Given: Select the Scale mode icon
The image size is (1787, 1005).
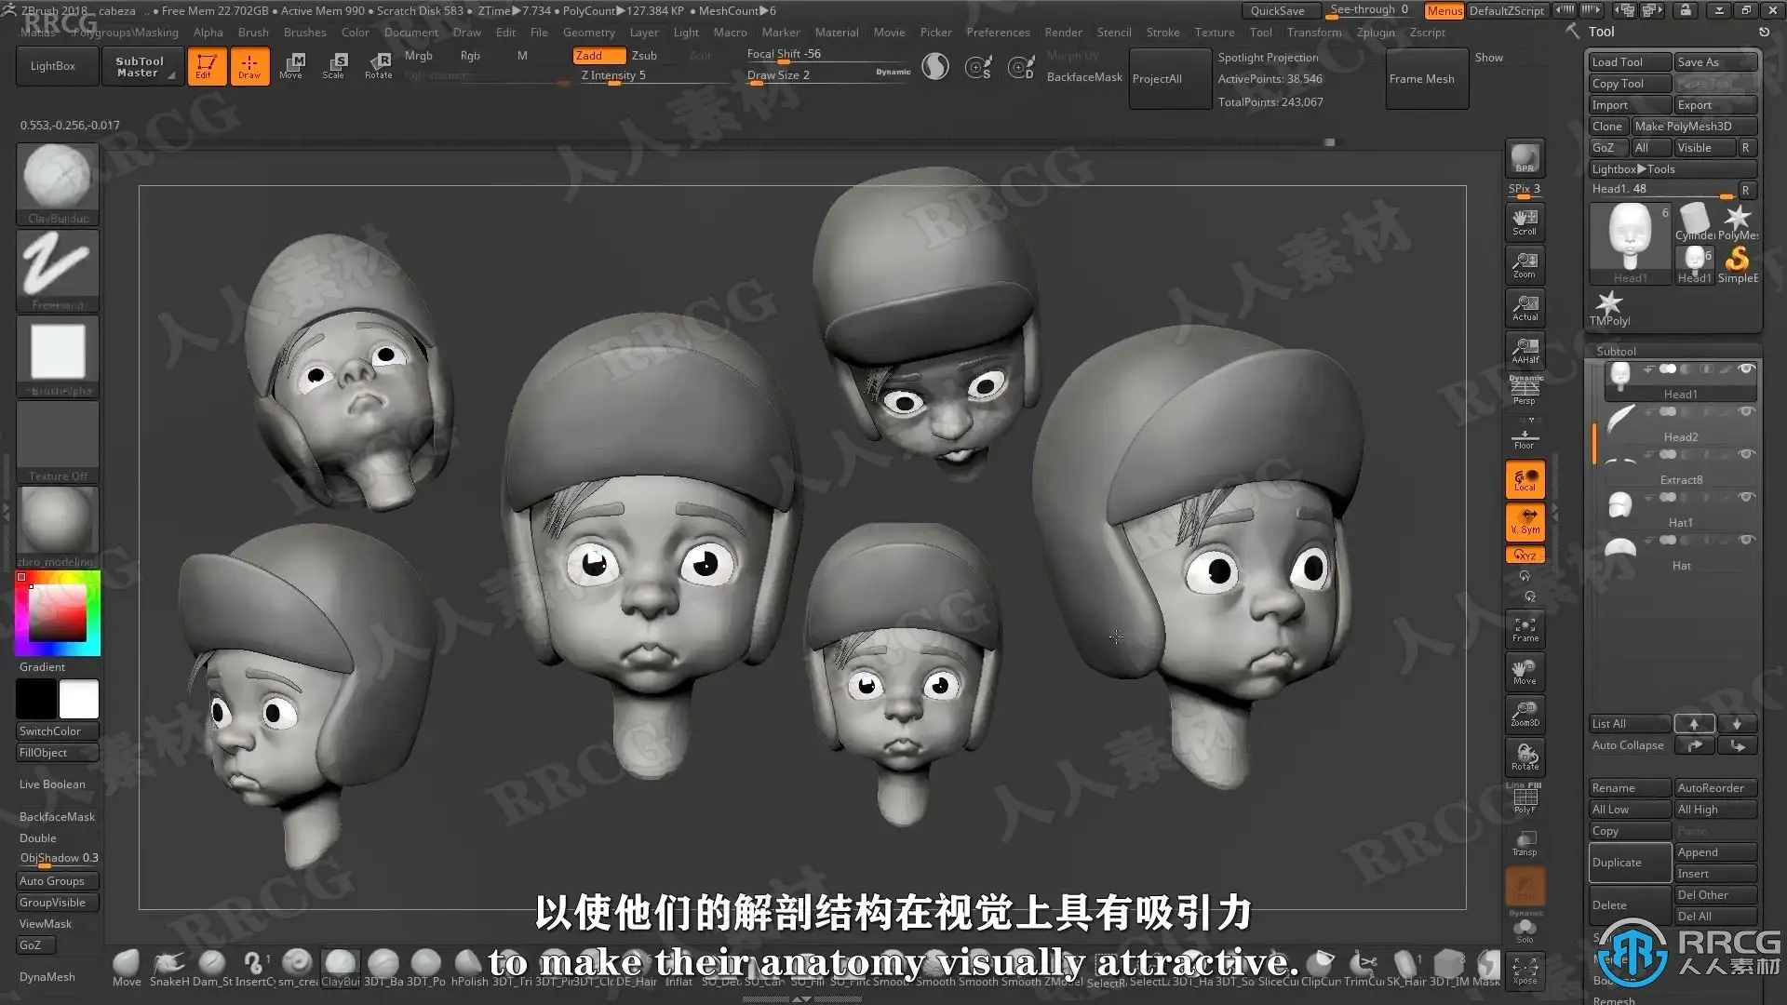Looking at the screenshot, I should click(334, 65).
